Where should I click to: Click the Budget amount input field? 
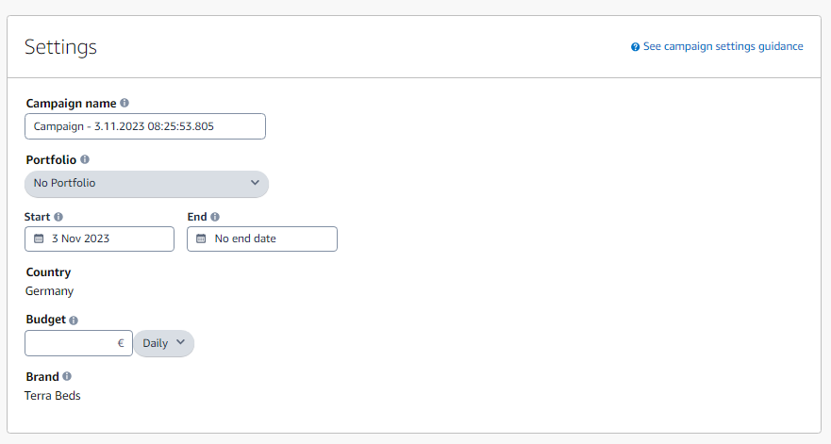point(71,343)
